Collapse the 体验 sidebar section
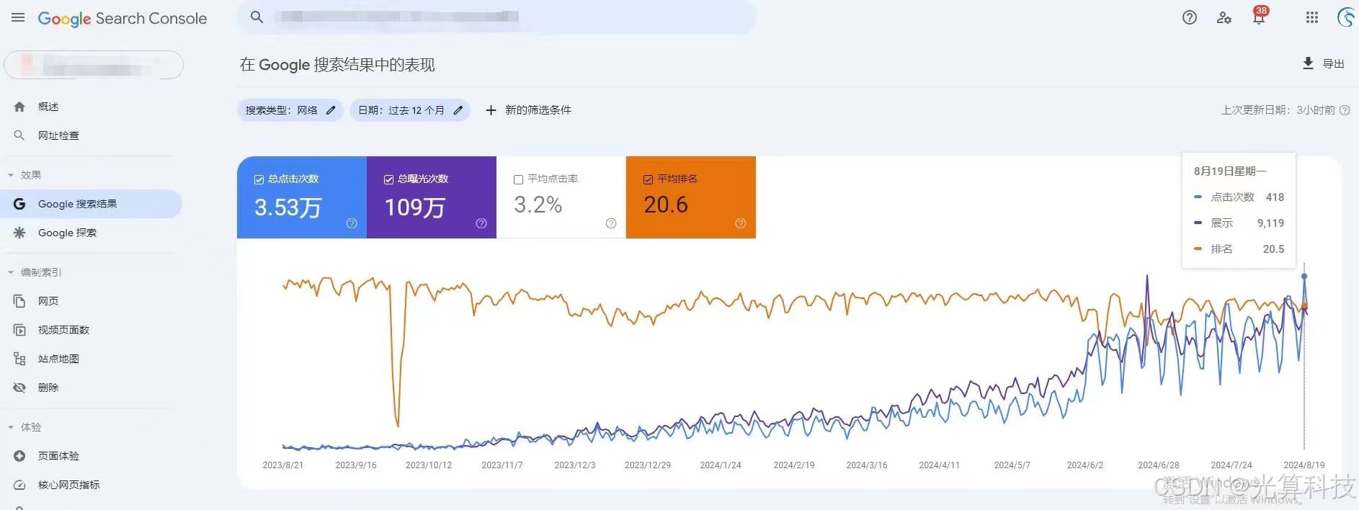This screenshot has width=1359, height=510. click(11, 427)
